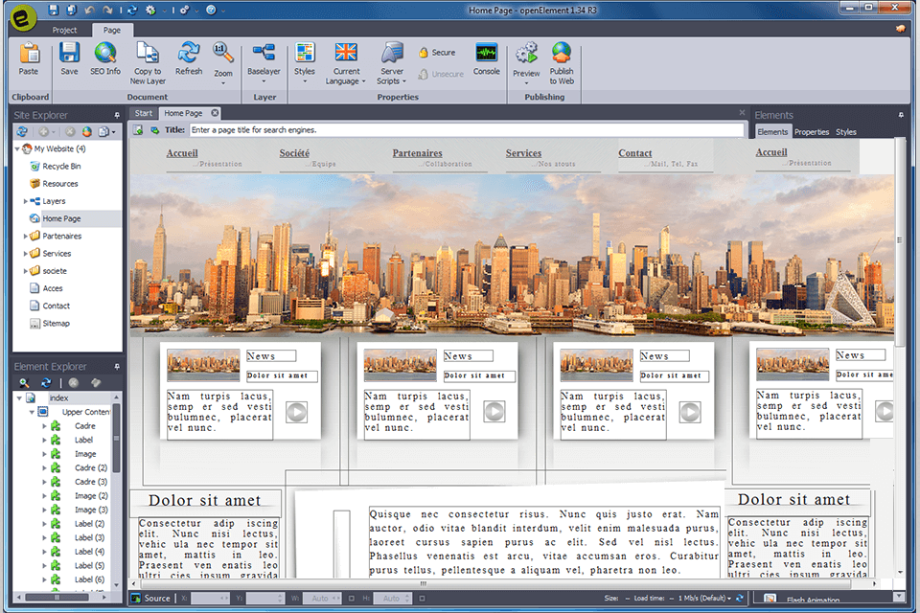Expand the Partenaires folder in Site Explorer

[x=26, y=237]
